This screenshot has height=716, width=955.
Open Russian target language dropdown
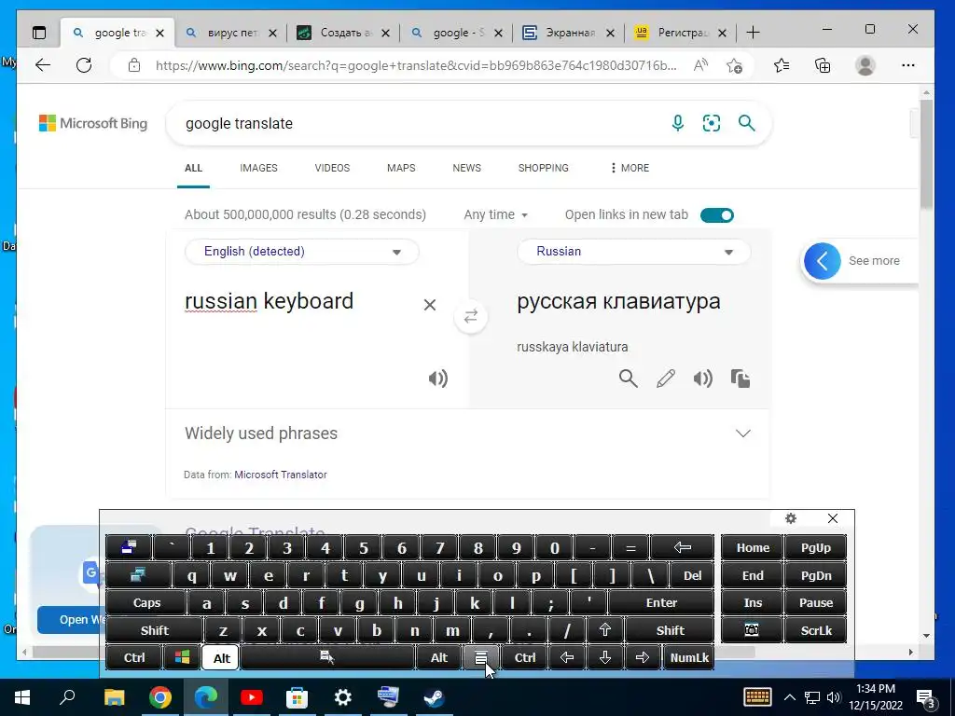(x=633, y=252)
